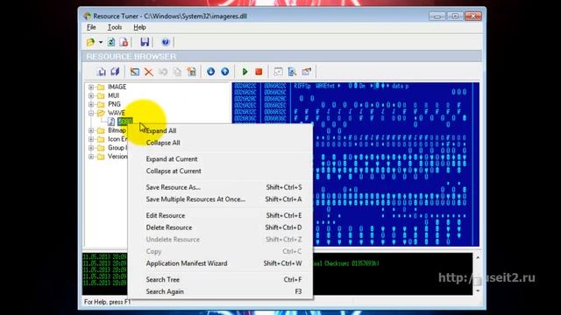Click the grayed Copy menu entry

220,251
